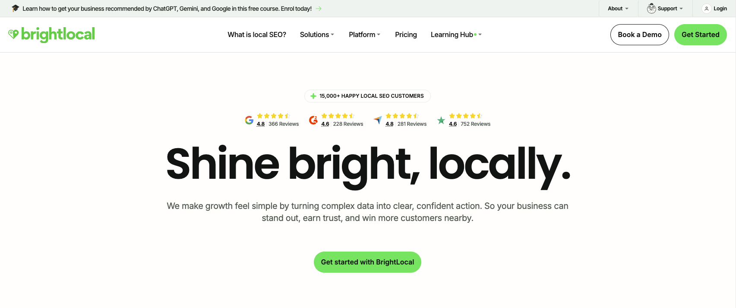The height and width of the screenshot is (308, 736).
Task: Click 15,000+ HAPPY LOCAL SEO CUSTOMERS badge
Action: pyautogui.click(x=367, y=96)
